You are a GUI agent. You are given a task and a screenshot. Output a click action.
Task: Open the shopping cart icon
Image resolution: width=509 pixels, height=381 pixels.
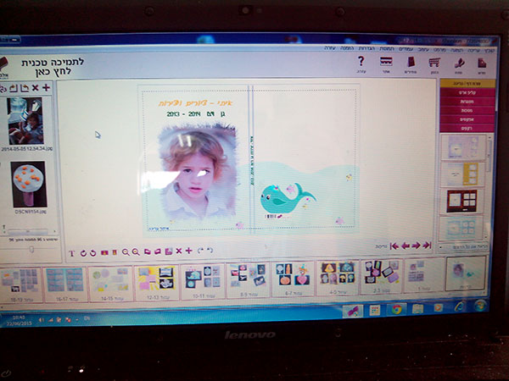click(434, 62)
